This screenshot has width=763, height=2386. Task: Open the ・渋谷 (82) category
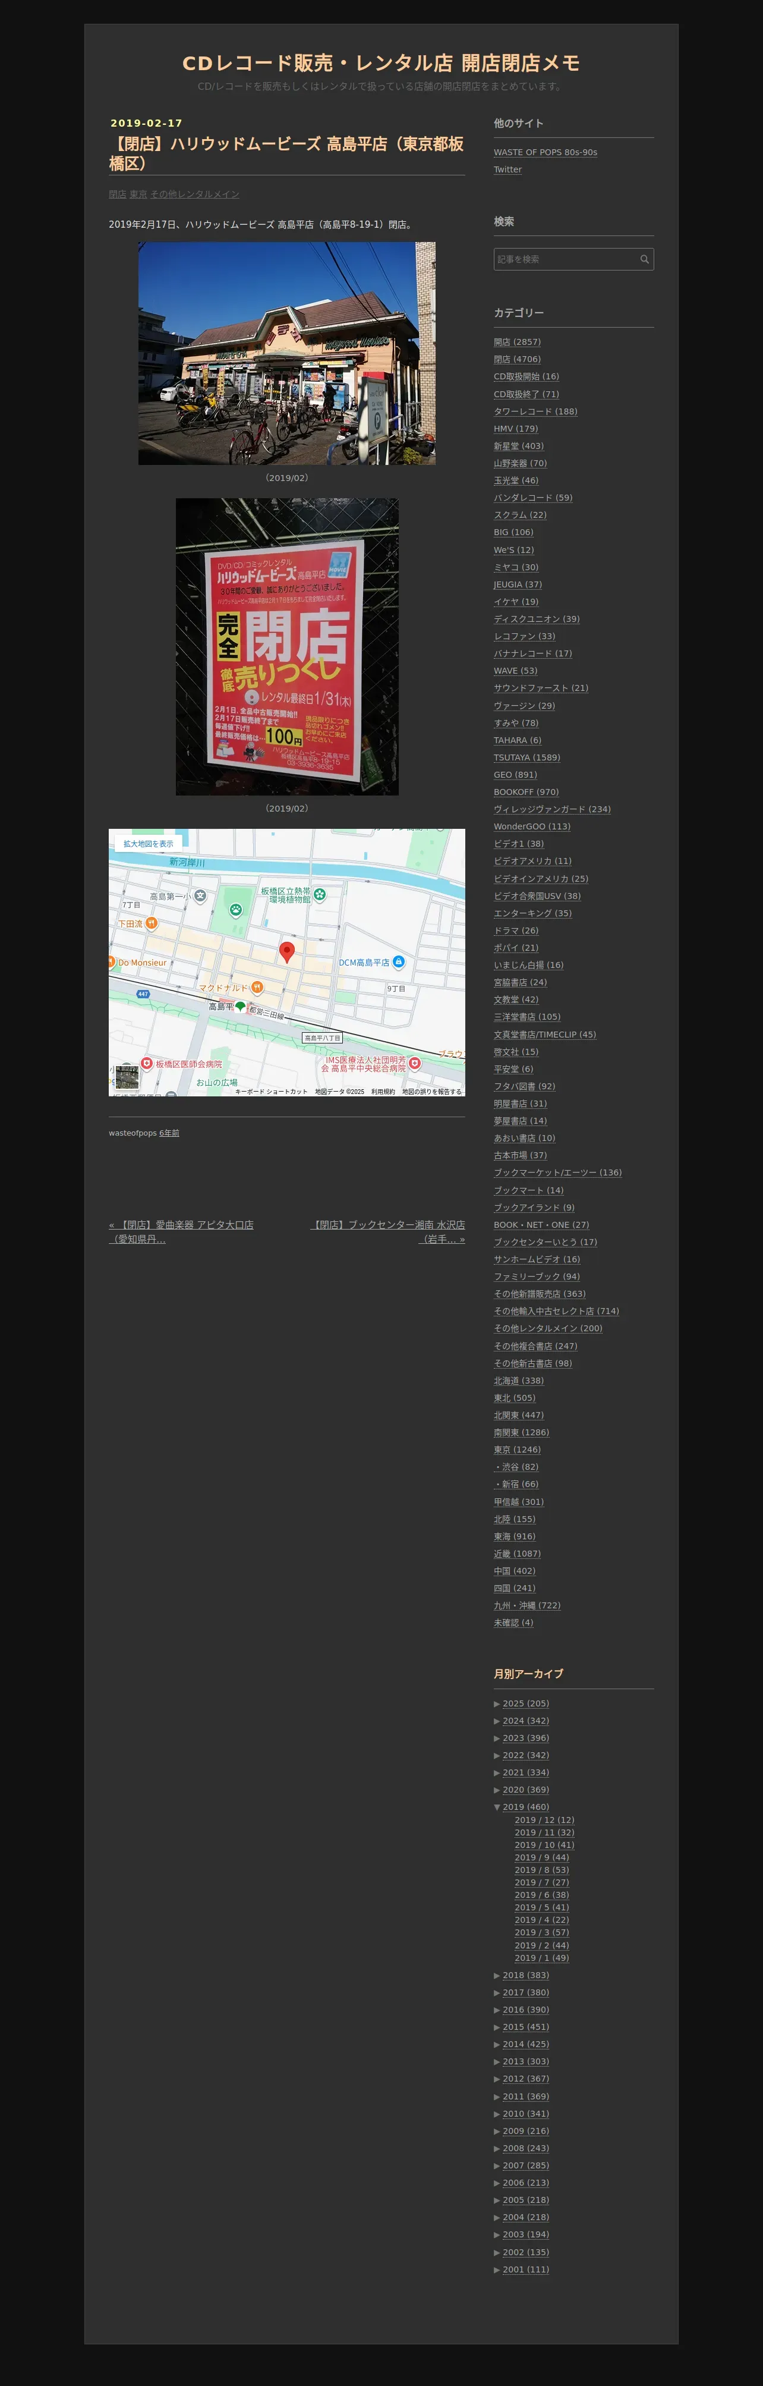[516, 1466]
